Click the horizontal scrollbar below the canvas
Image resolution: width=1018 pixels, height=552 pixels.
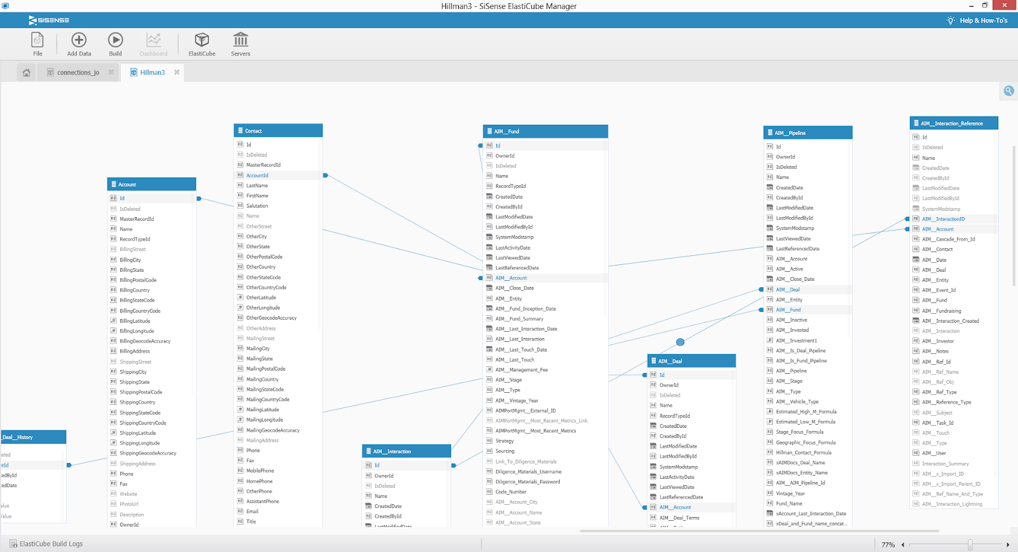coord(759,531)
